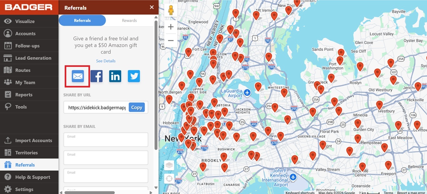Click the SHARE BY URL heading

(x=77, y=95)
